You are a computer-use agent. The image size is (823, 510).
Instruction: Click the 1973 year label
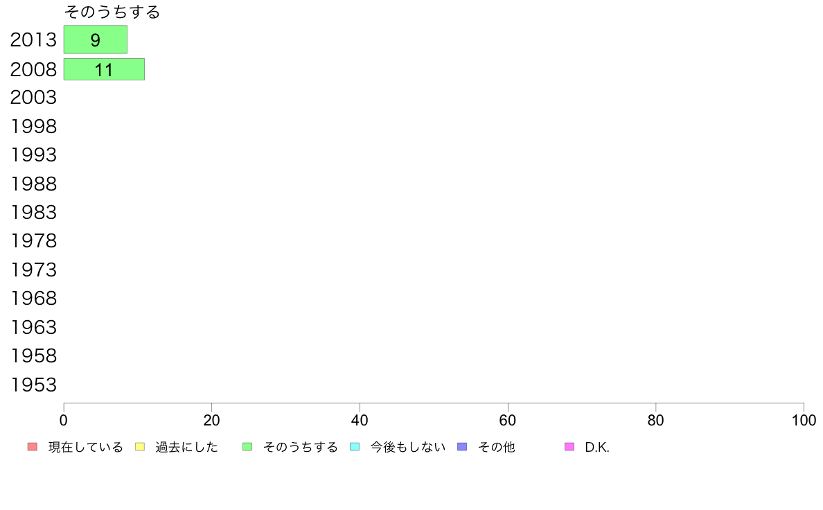click(x=33, y=270)
